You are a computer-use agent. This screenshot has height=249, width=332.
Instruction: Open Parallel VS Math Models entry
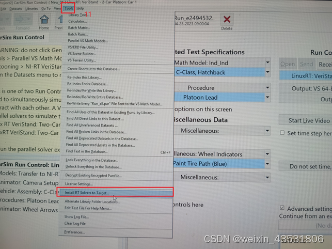[x=88, y=41]
